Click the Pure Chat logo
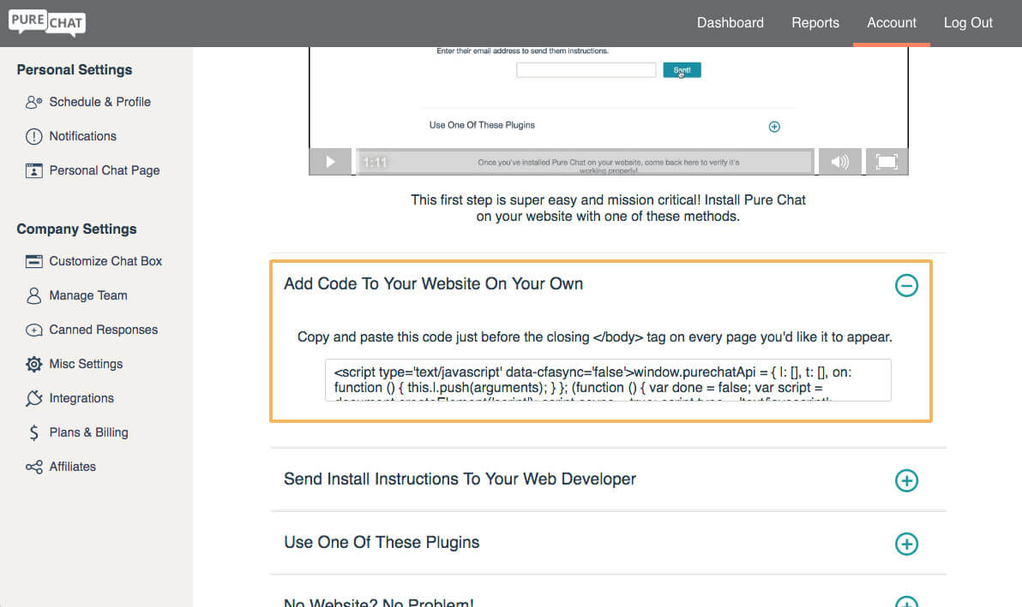 [47, 23]
